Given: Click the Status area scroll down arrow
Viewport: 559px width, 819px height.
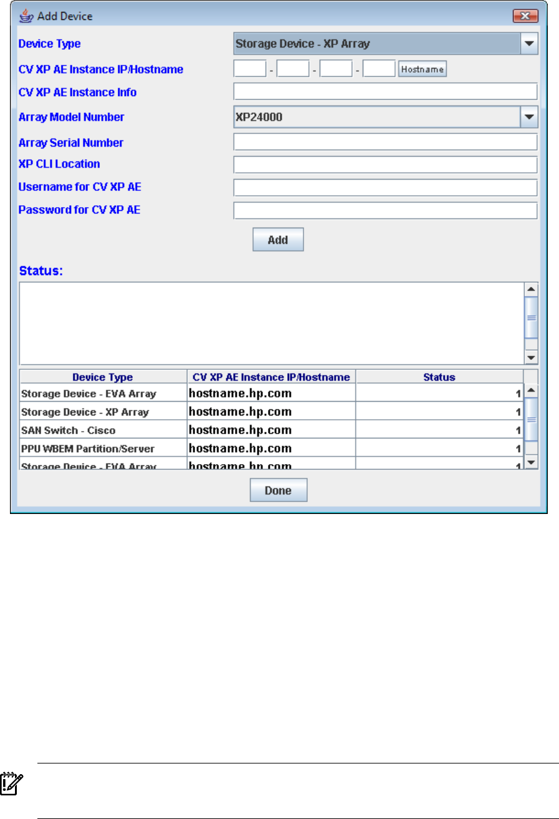Looking at the screenshot, I should tap(532, 357).
